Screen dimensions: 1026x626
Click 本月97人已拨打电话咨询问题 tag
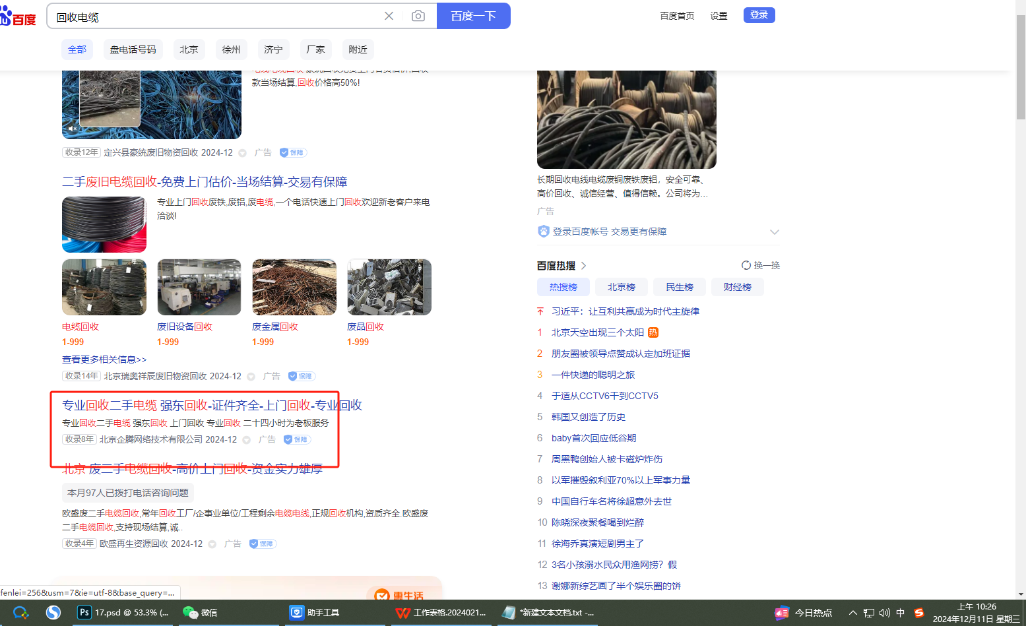[x=128, y=493]
